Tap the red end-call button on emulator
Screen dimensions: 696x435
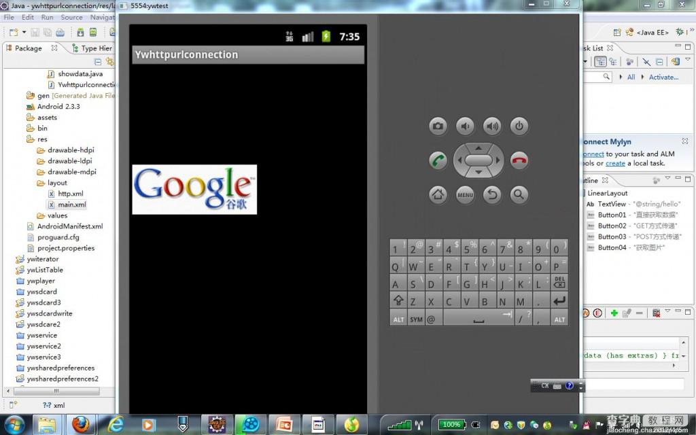(519, 160)
